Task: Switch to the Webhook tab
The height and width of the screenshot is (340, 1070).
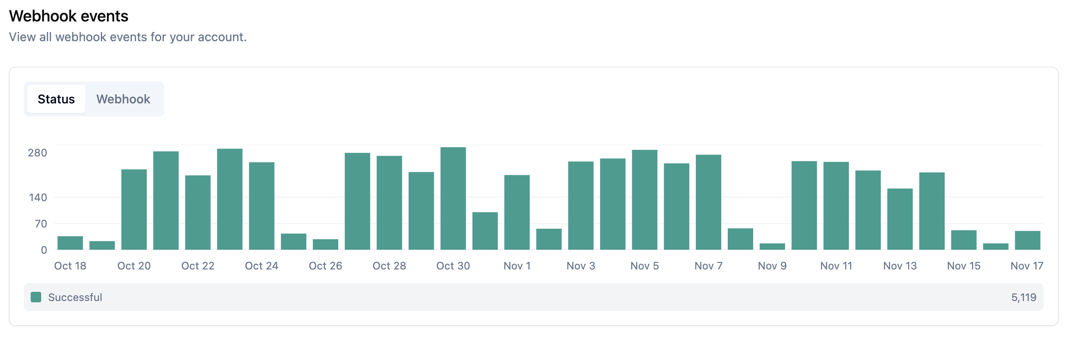Action: pyautogui.click(x=123, y=99)
